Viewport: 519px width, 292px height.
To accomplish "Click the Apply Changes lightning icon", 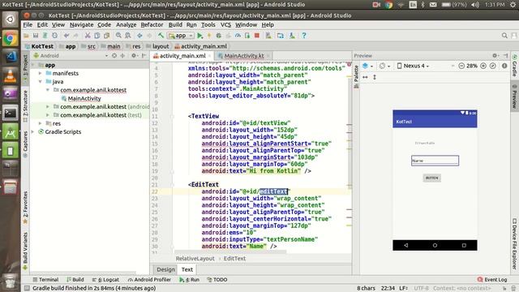I will click(x=209, y=36).
